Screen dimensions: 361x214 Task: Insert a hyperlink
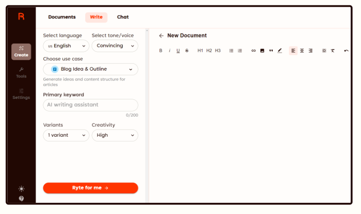[x=254, y=51]
